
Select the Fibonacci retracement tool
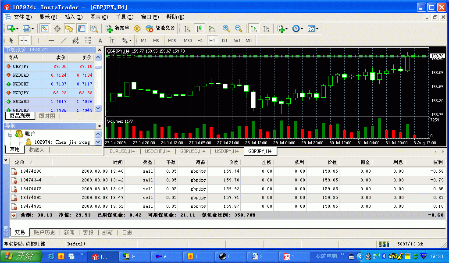click(88, 41)
